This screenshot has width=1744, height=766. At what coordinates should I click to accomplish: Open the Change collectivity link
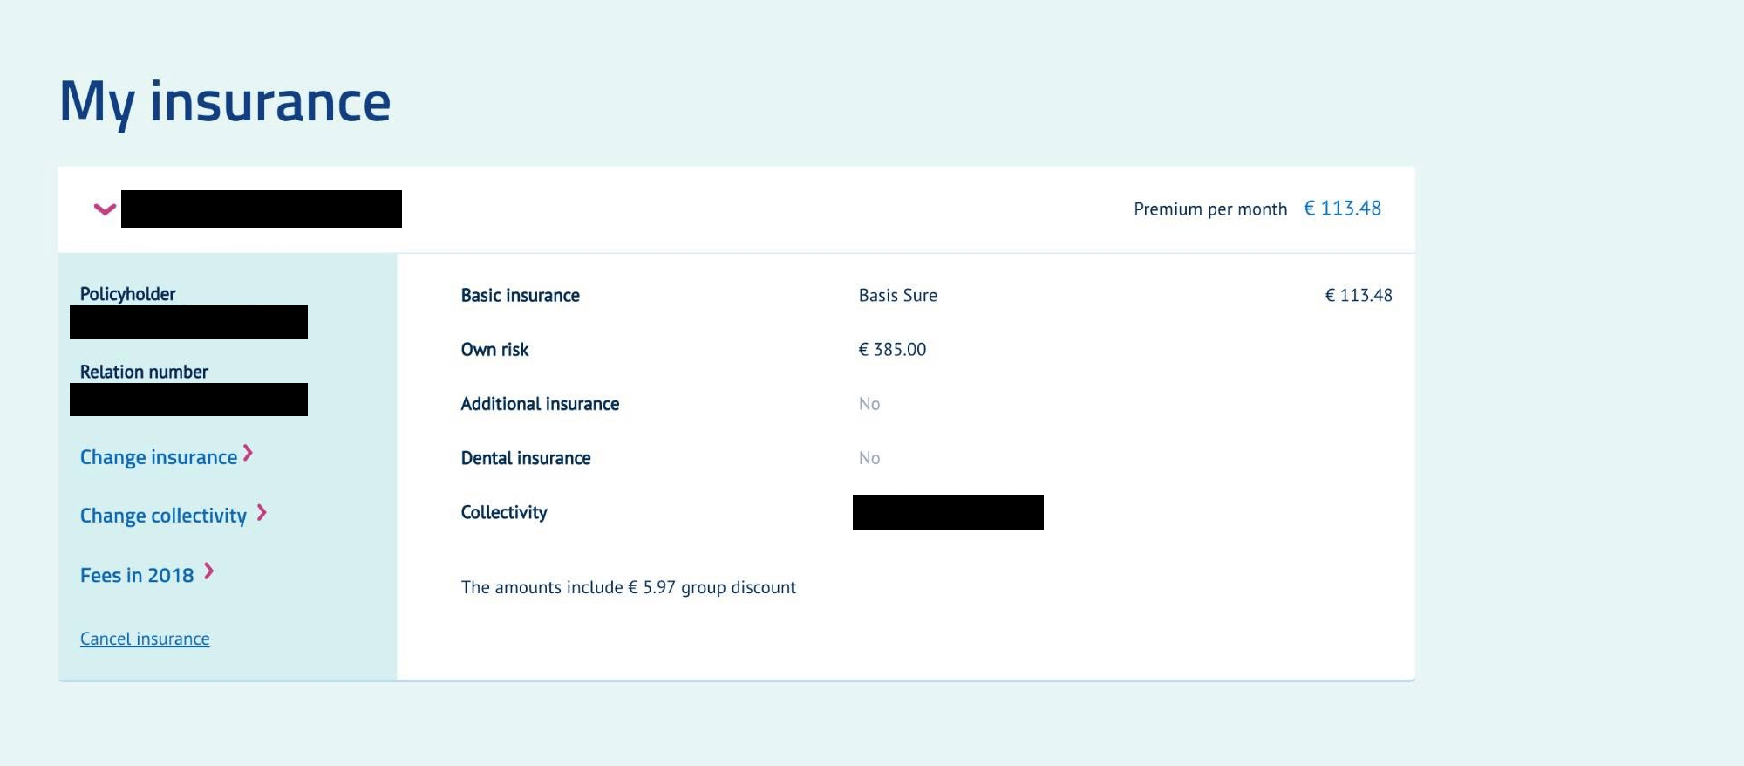163,516
